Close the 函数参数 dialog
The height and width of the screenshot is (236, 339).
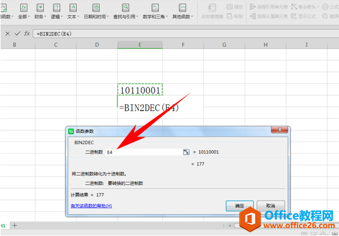click(280, 130)
